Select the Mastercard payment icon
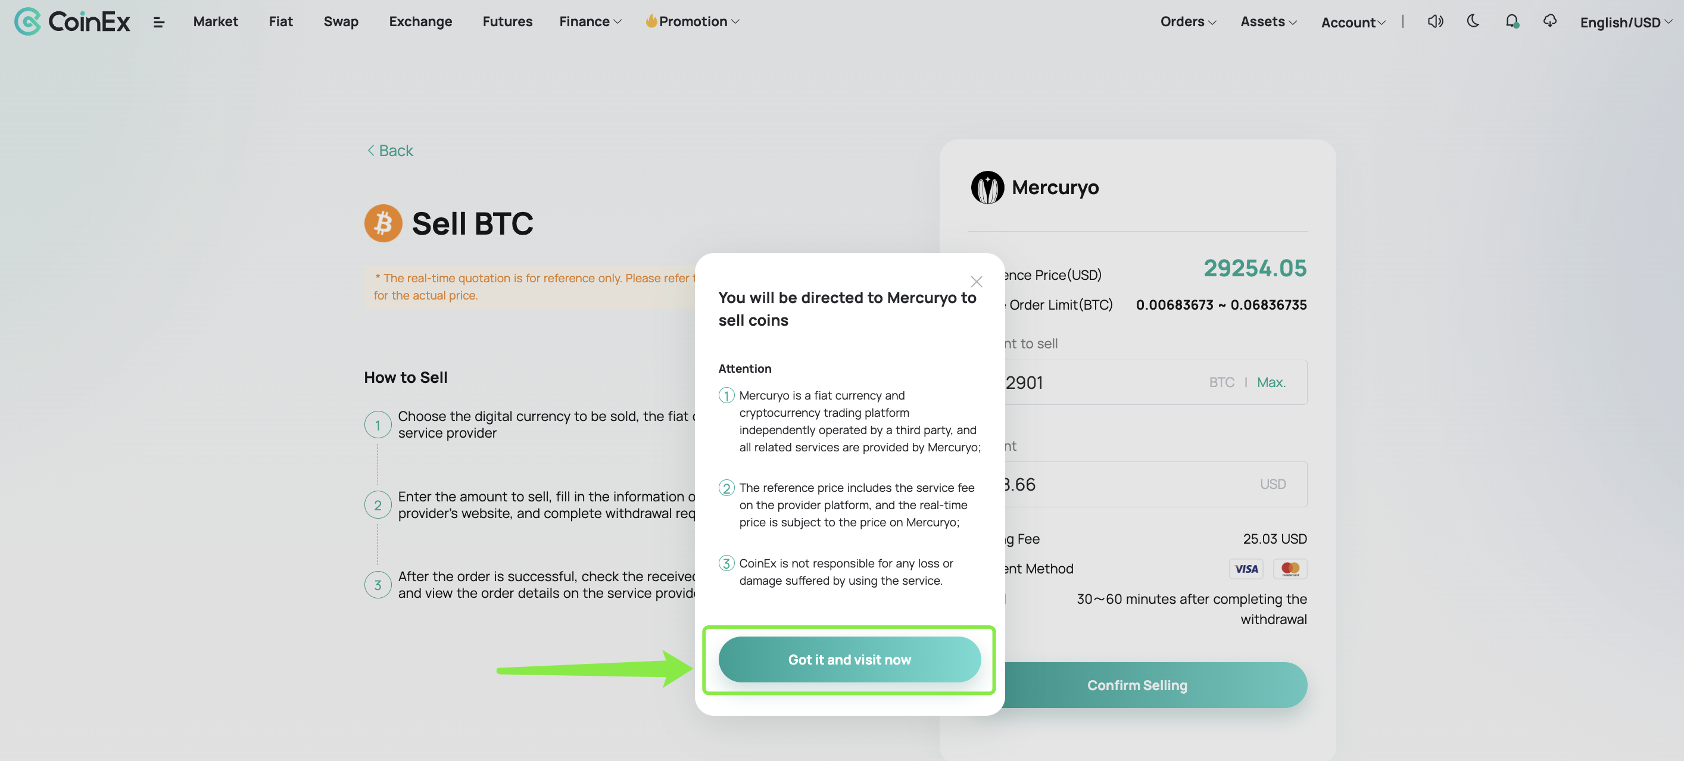The height and width of the screenshot is (761, 1684). (x=1290, y=569)
